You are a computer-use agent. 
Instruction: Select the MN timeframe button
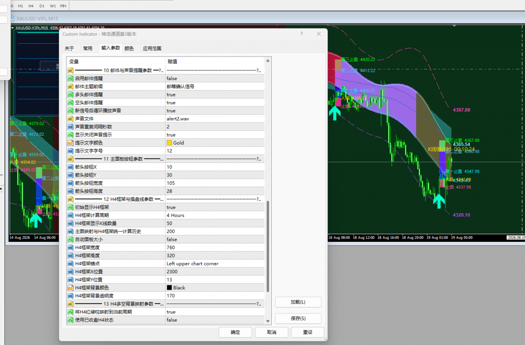tap(63, 6)
